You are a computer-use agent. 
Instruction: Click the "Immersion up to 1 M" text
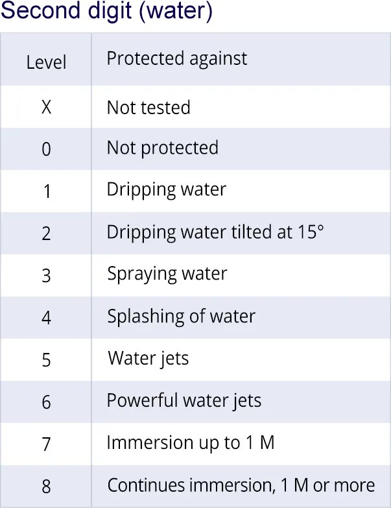[x=191, y=442]
